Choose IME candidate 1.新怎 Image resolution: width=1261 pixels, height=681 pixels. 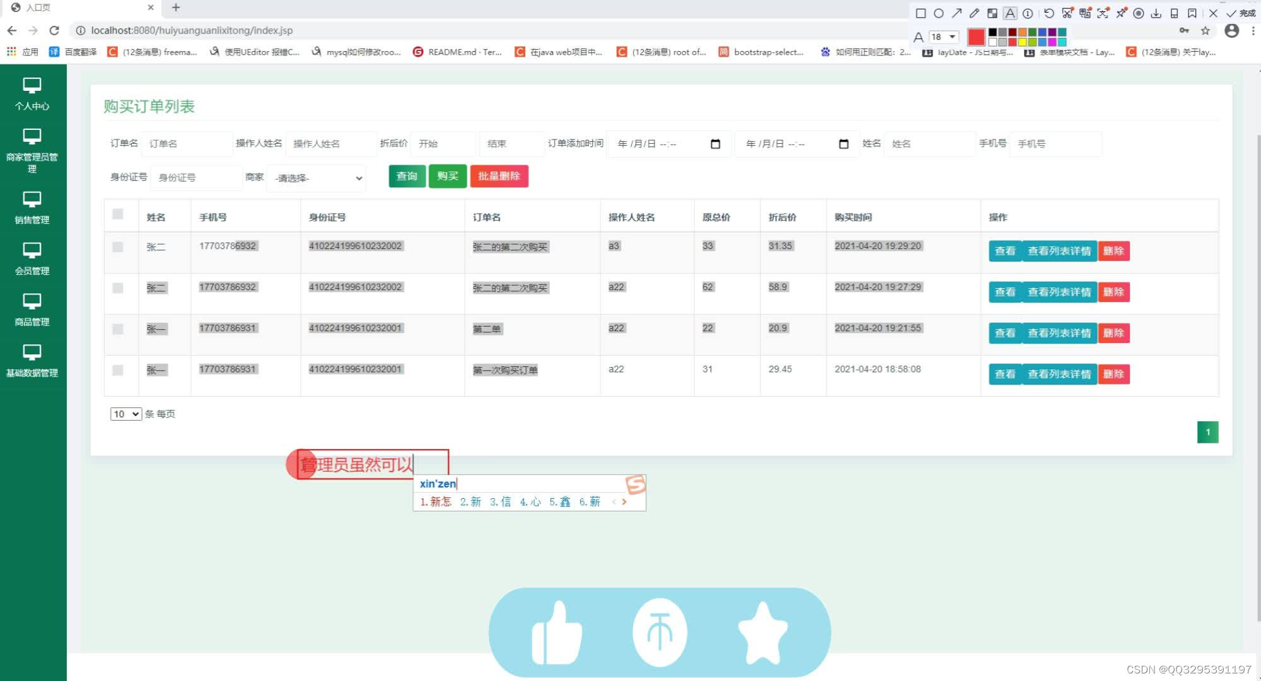(436, 502)
